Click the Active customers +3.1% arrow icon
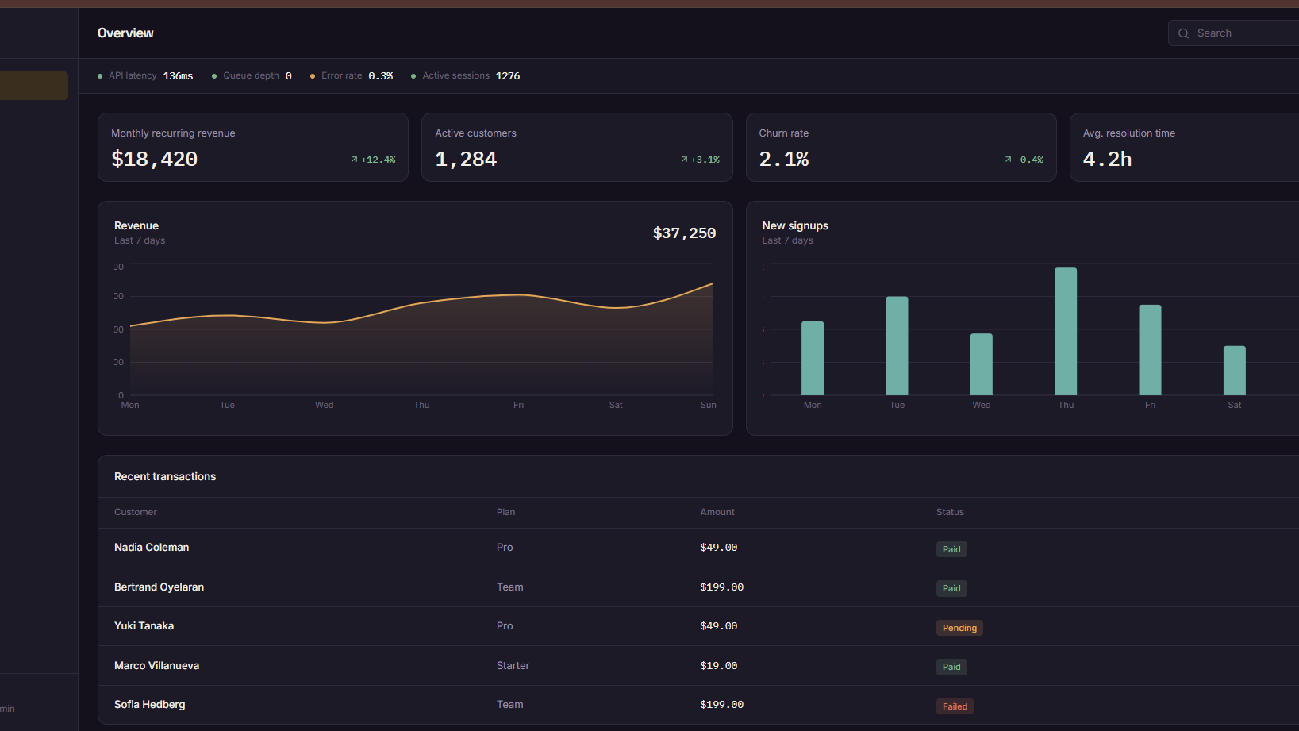Image resolution: width=1299 pixels, height=731 pixels. 684,160
